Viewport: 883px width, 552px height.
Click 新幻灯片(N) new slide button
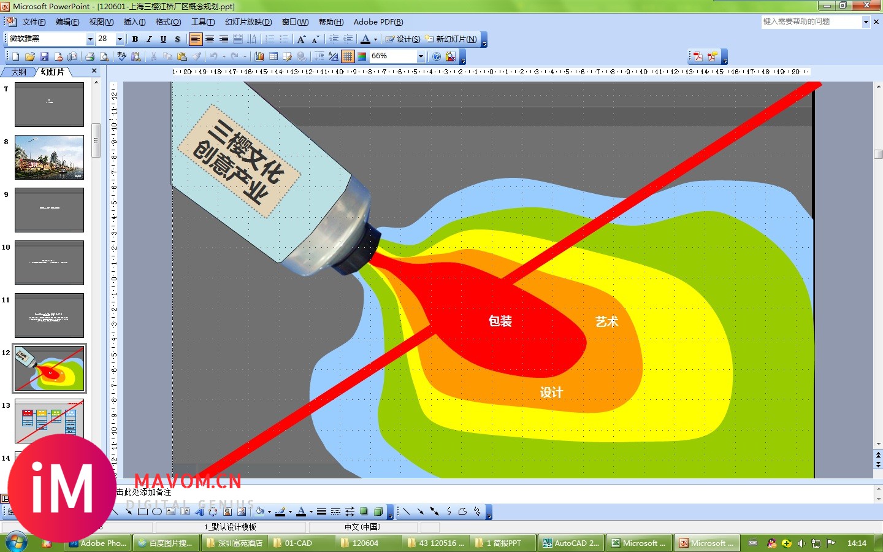pyautogui.click(x=451, y=39)
